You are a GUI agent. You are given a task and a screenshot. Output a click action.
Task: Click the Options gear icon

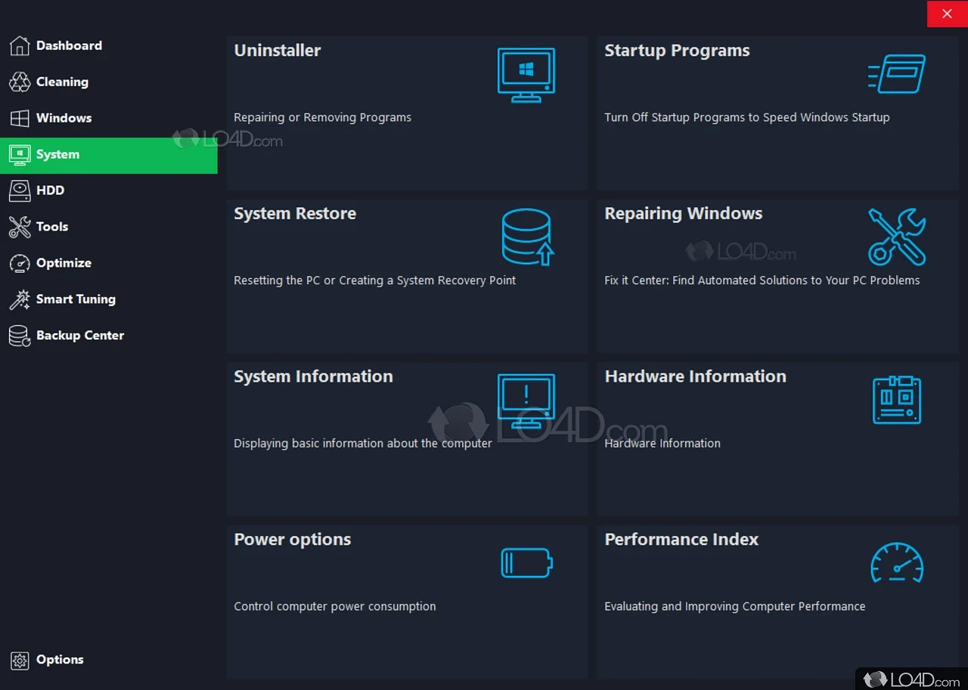click(x=20, y=660)
